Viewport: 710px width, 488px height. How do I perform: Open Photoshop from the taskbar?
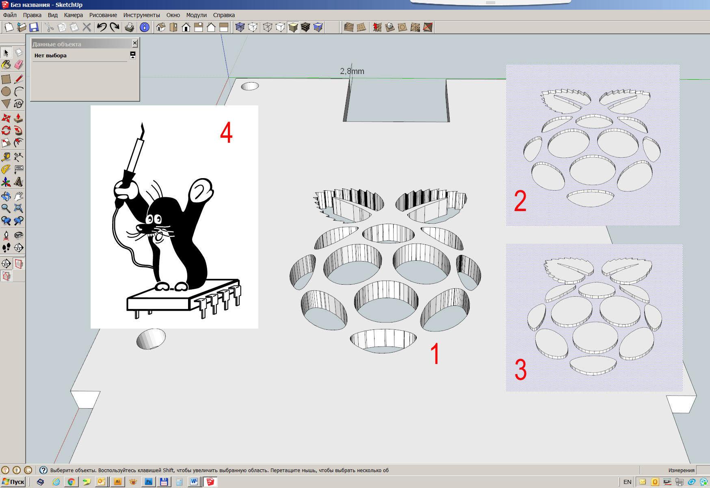[x=148, y=482]
